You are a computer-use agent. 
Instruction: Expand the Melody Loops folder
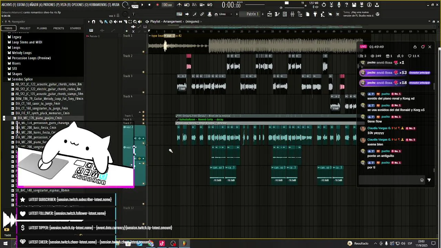coord(22,53)
